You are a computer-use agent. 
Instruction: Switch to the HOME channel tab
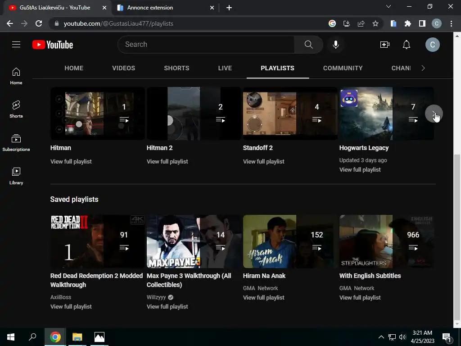(x=74, y=68)
